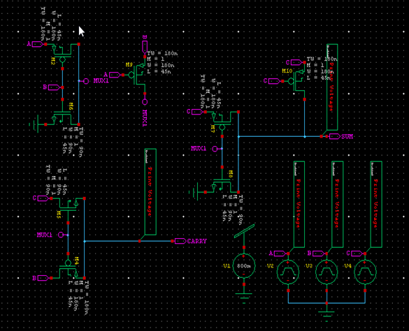Select port A at M9 gate
Screen dimensions: 409x331
tap(115, 75)
